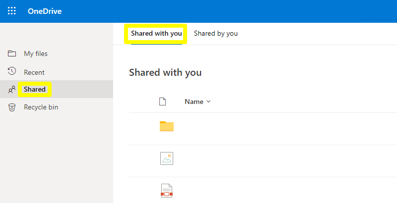Go to My files label
The height and width of the screenshot is (203, 397).
coord(36,53)
